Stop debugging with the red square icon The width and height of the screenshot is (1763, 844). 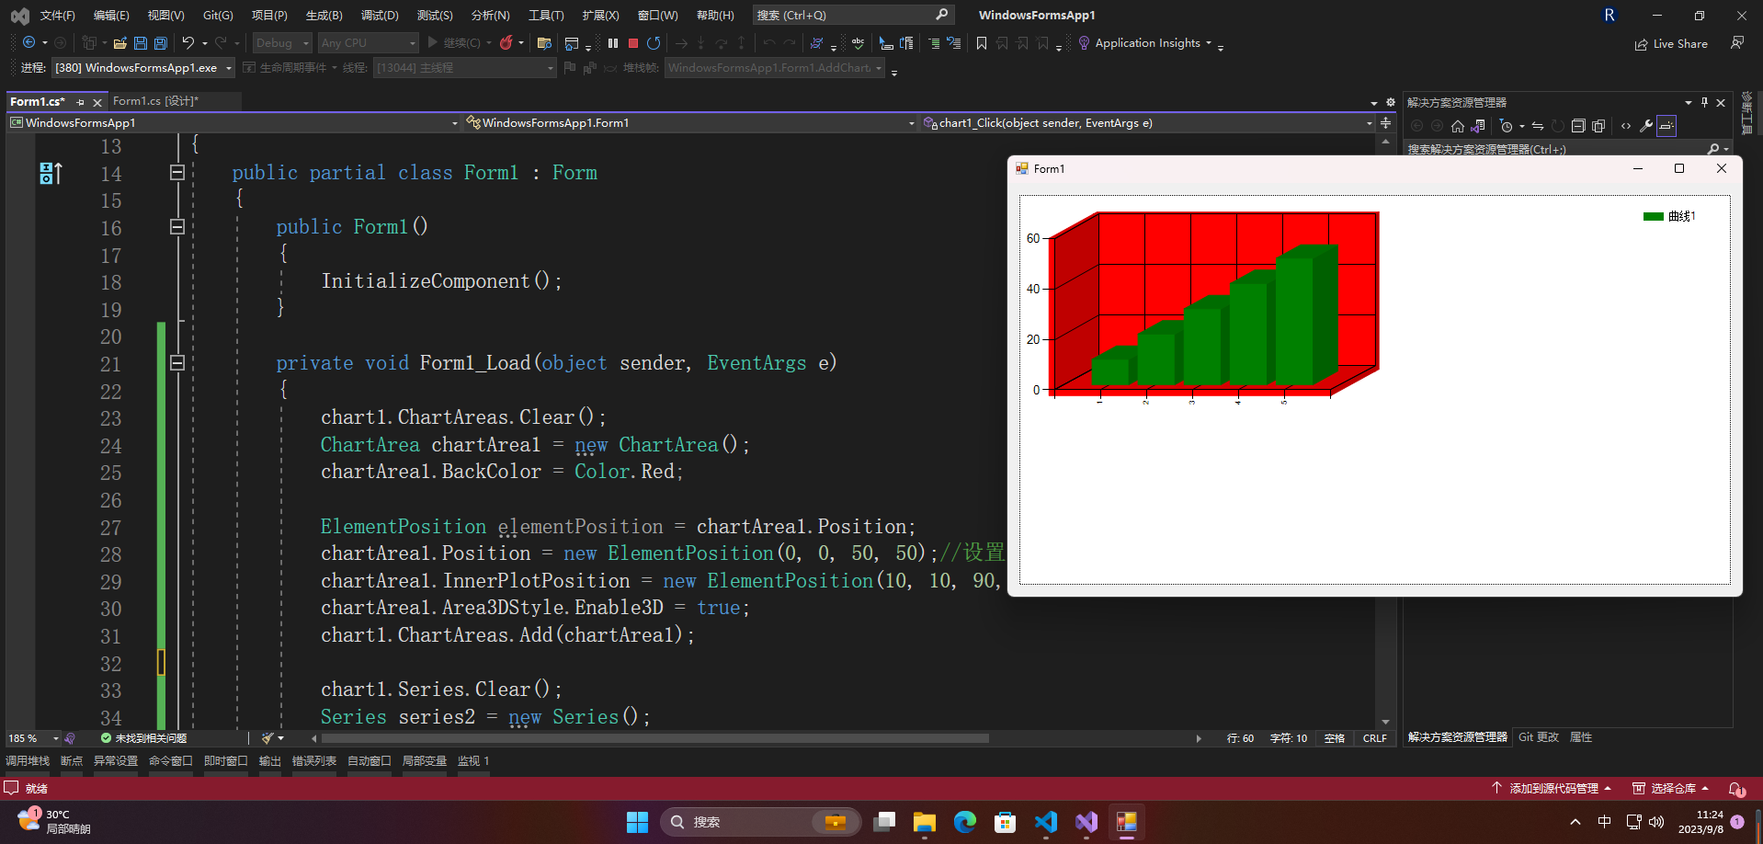pyautogui.click(x=633, y=43)
